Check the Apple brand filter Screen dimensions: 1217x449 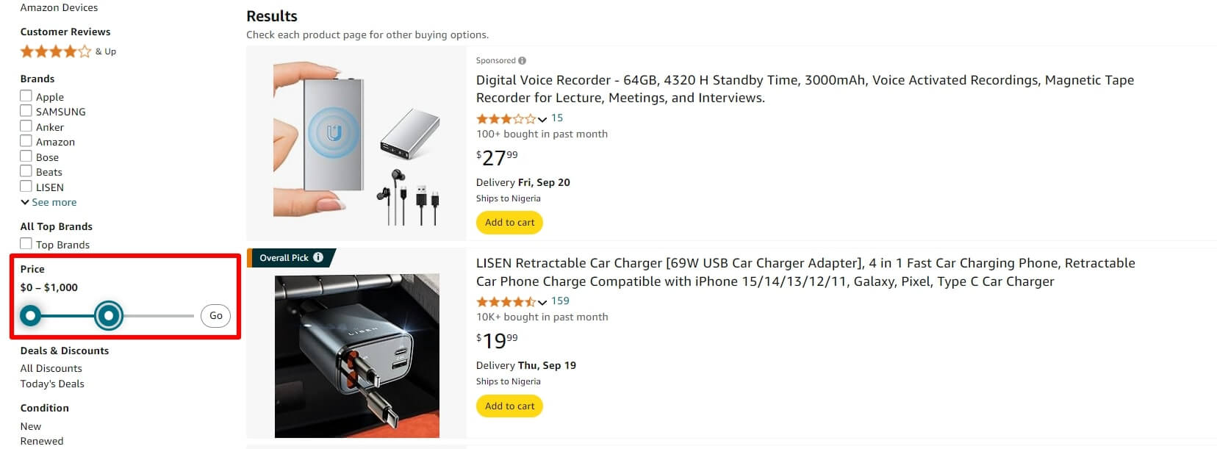click(x=26, y=96)
